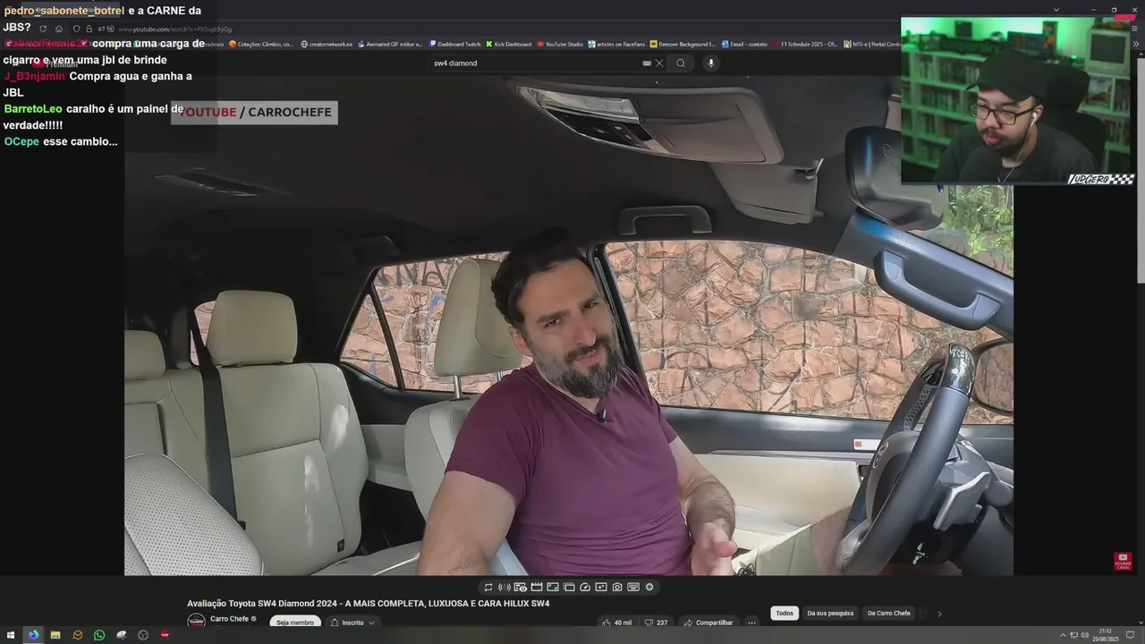Open the Carro Chefe channel name link
Image resolution: width=1145 pixels, height=644 pixels.
[x=229, y=619]
